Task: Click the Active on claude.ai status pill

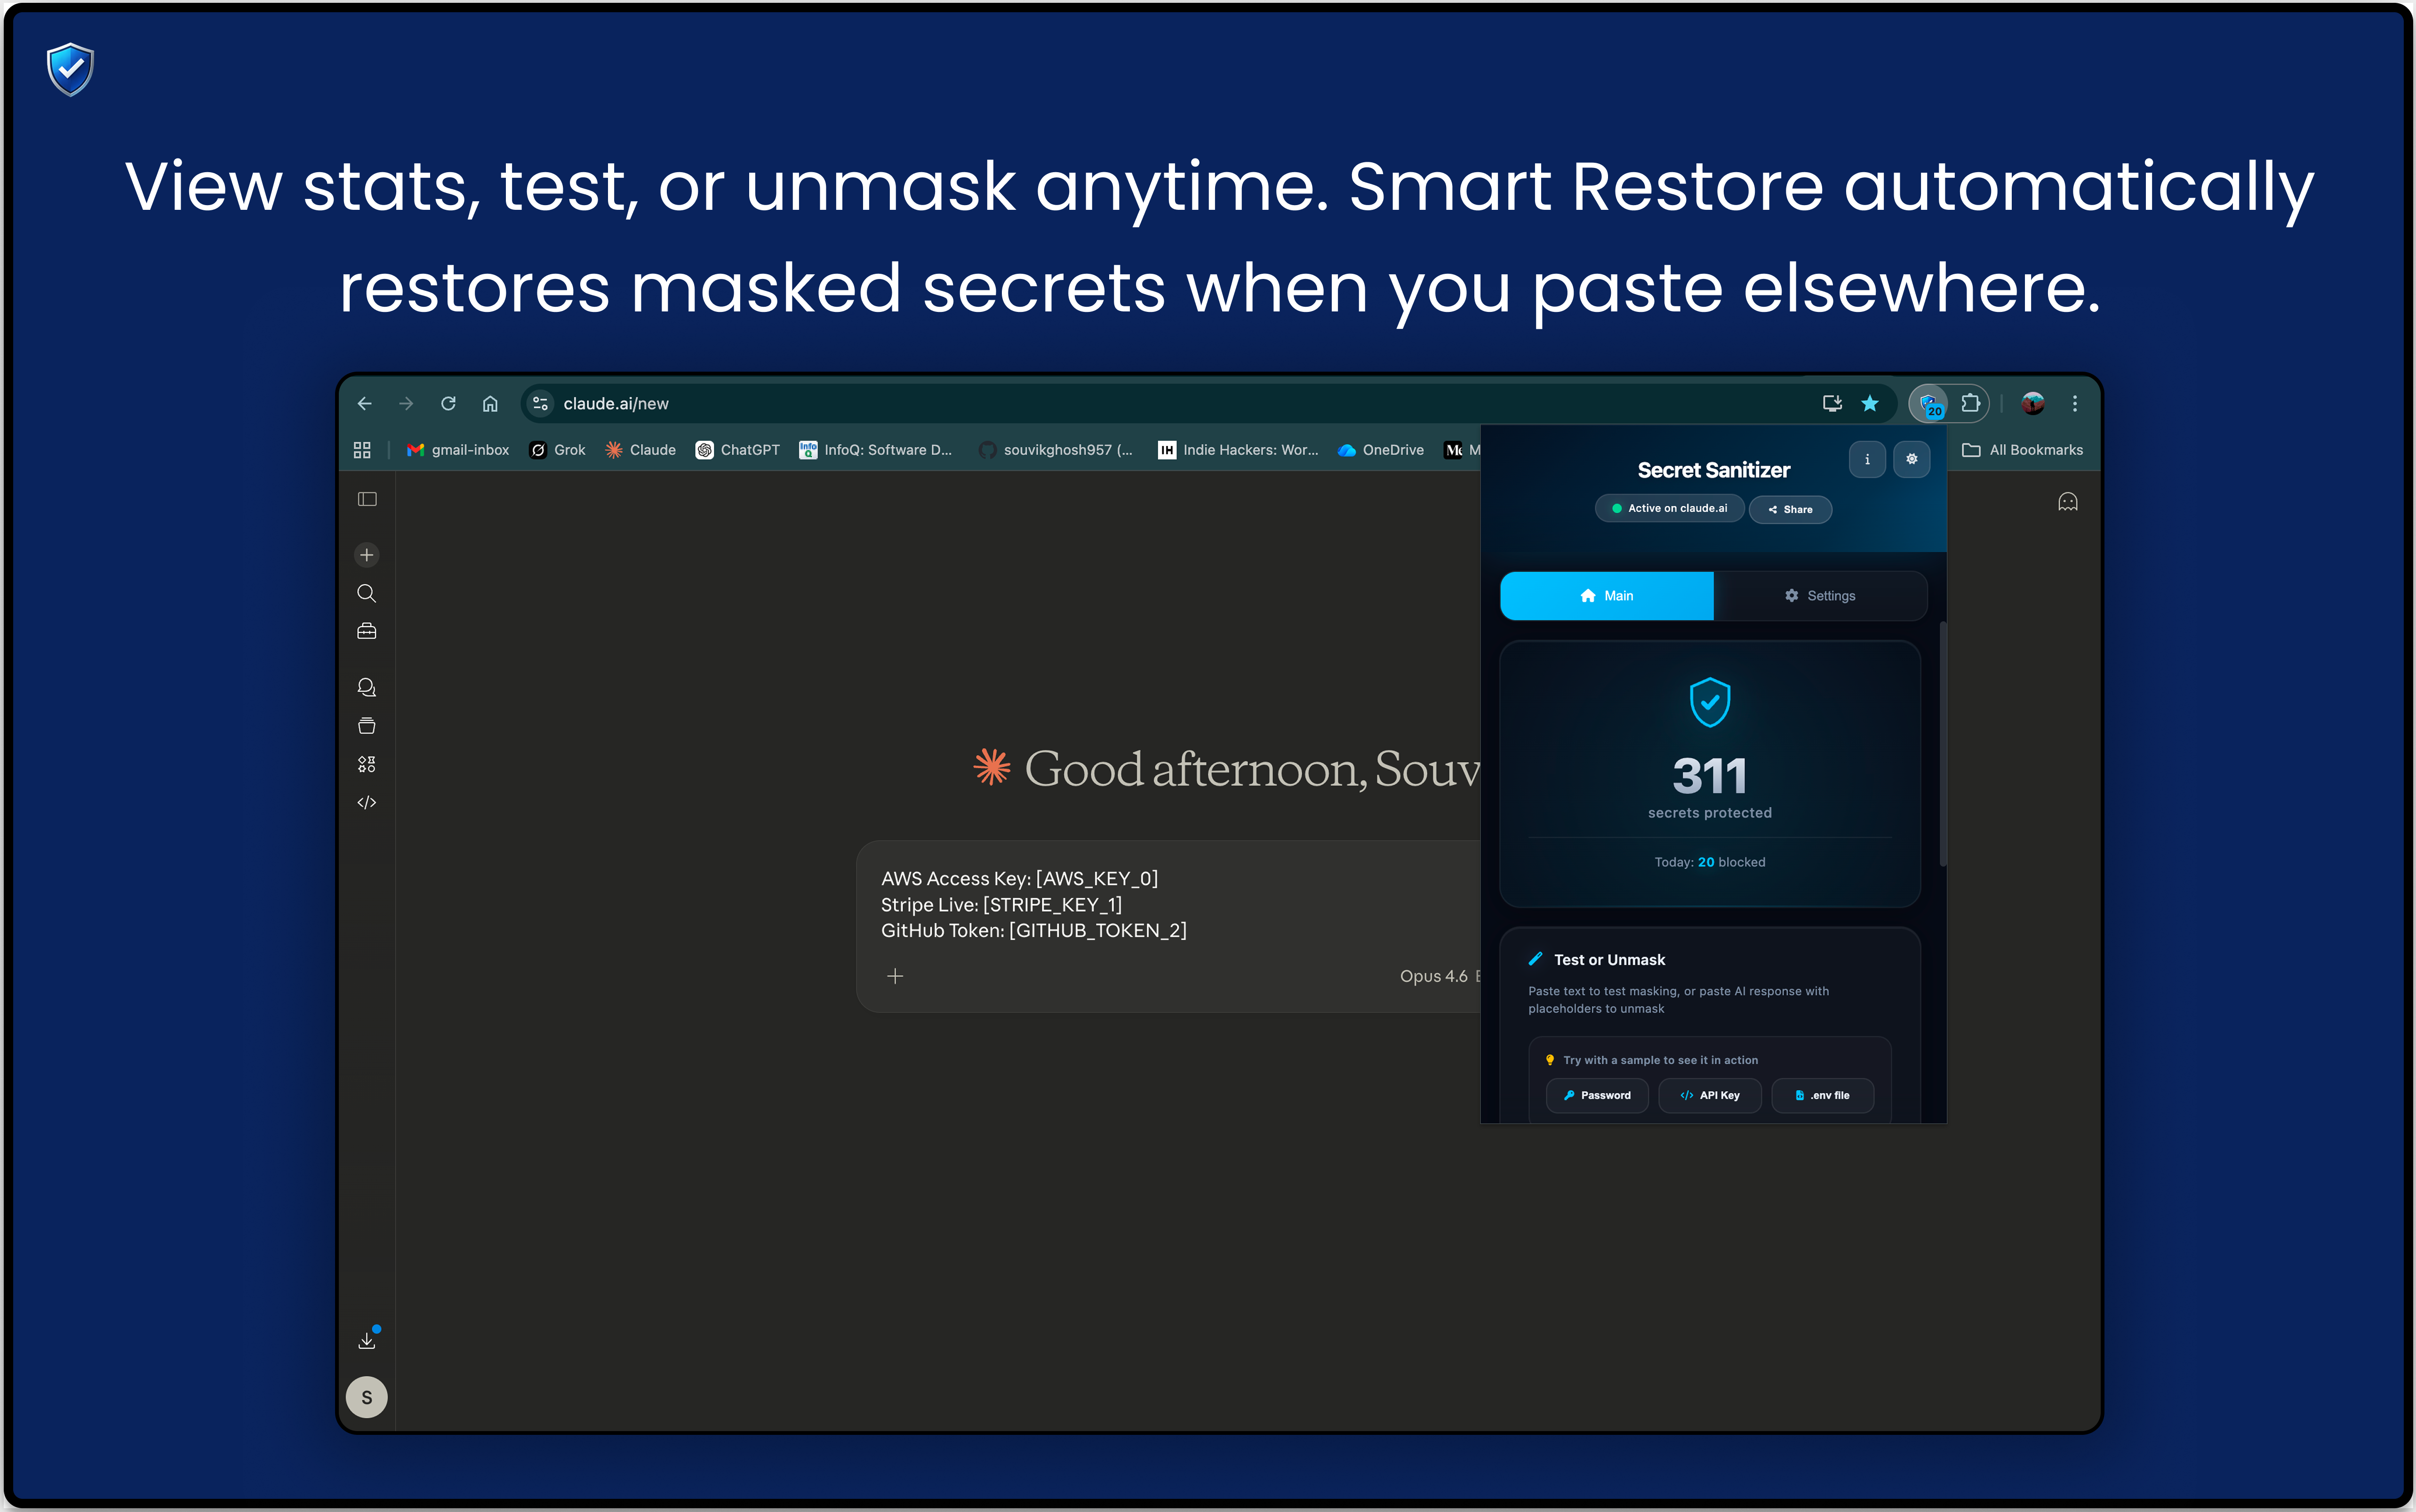Action: click(x=1669, y=508)
